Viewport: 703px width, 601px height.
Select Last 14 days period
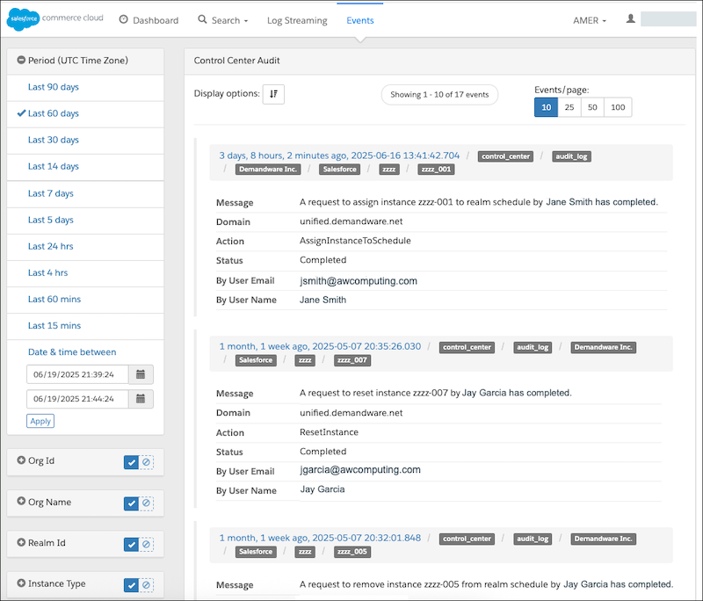pyautogui.click(x=54, y=166)
